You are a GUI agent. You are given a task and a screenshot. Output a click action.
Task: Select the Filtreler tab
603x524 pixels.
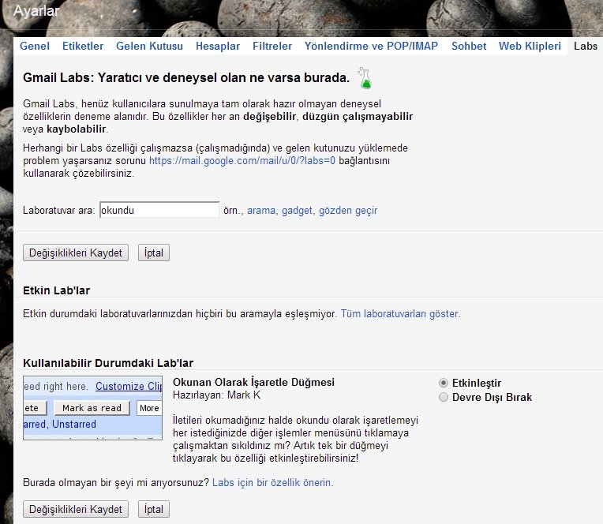(272, 46)
